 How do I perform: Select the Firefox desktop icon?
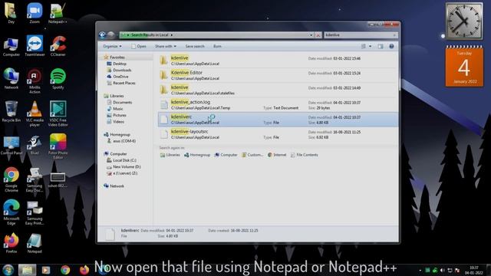12,243
